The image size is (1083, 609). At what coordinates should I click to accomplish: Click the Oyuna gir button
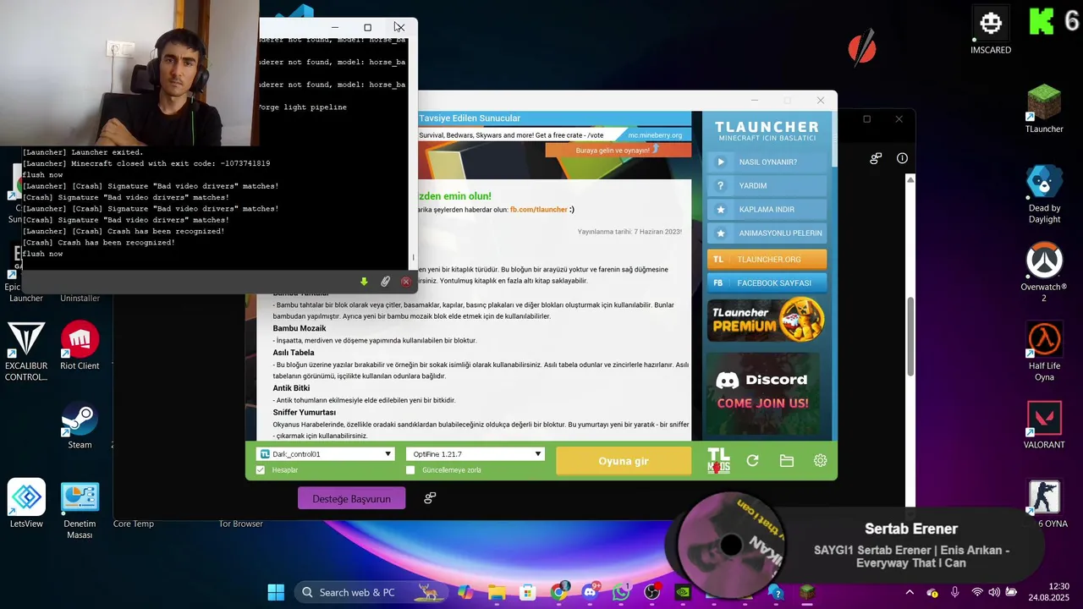tap(624, 461)
